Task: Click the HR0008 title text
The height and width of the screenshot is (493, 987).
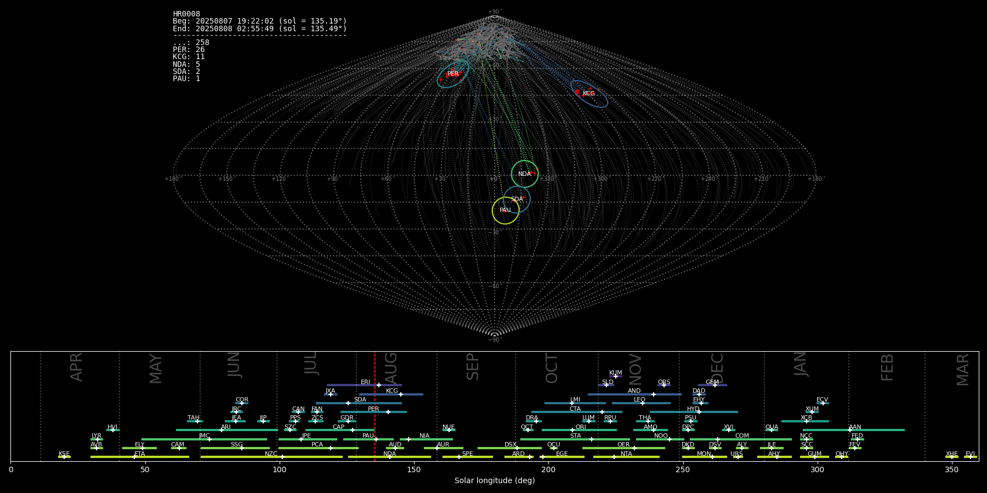Action: (186, 14)
